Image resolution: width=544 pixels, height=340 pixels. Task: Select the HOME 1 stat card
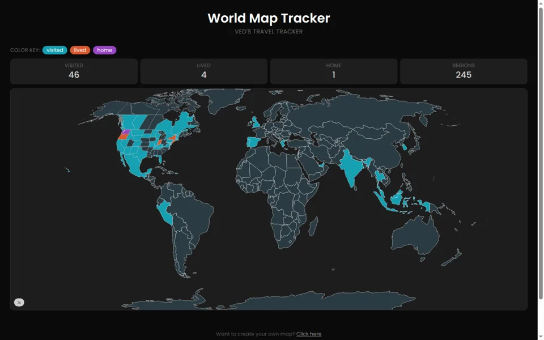coord(334,71)
